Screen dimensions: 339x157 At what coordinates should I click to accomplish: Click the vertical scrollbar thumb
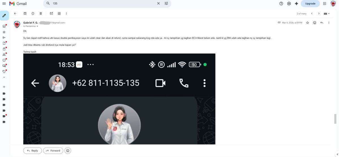coord(335,119)
